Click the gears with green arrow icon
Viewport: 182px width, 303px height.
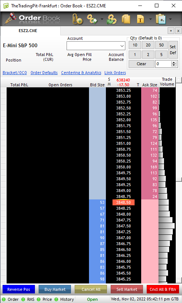click(x=112, y=19)
